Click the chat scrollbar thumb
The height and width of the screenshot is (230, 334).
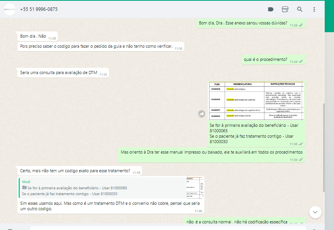pyautogui.click(x=324, y=148)
